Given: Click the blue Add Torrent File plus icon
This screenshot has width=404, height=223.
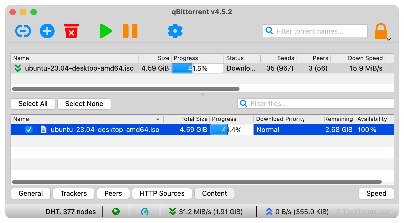Looking at the screenshot, I should pyautogui.click(x=47, y=31).
